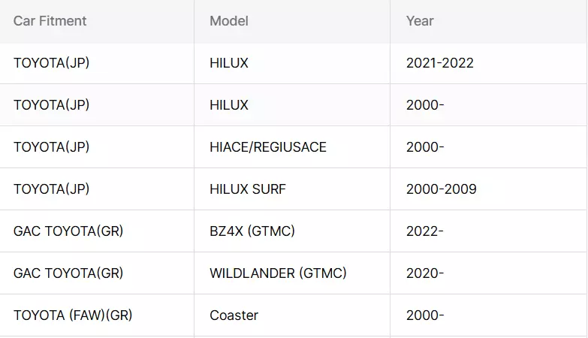Click the Model column header

292,21
